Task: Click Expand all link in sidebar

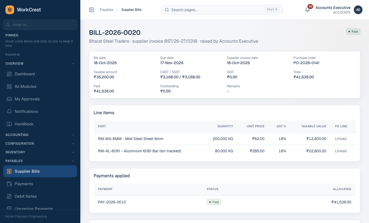Action: coord(13,54)
